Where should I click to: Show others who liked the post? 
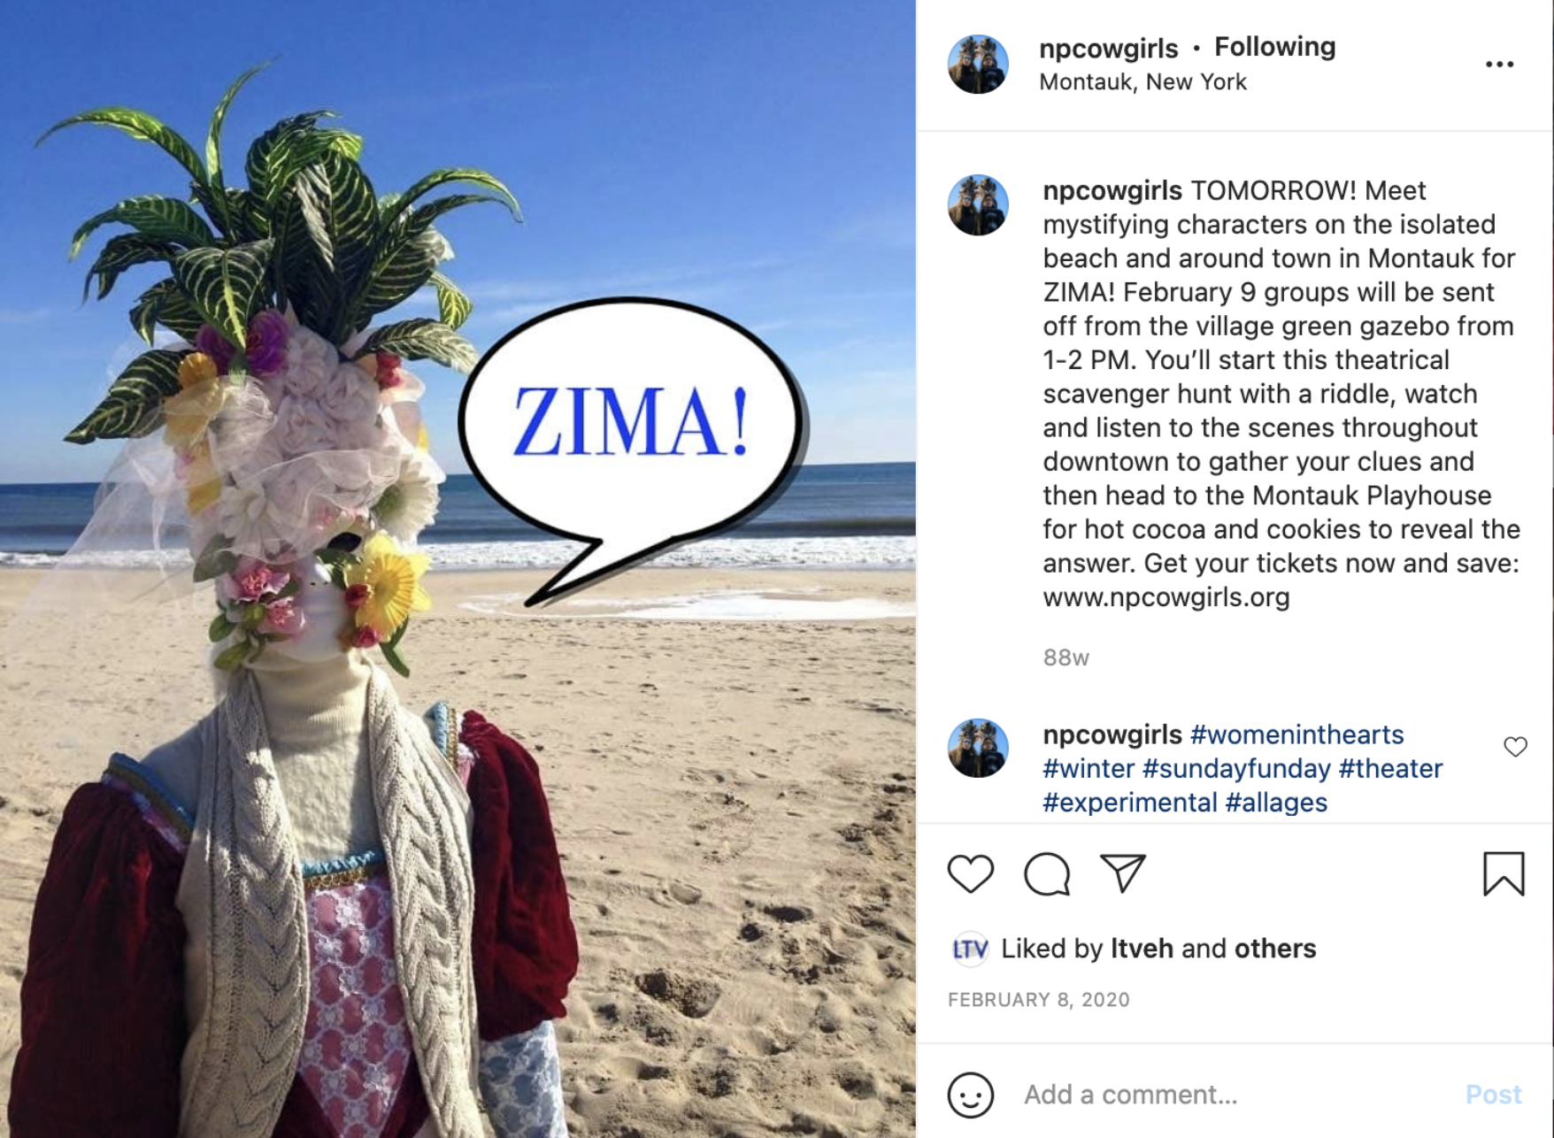(x=1274, y=949)
